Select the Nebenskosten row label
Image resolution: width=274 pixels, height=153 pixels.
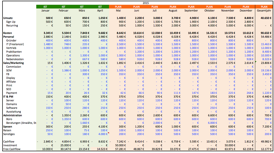15,59
